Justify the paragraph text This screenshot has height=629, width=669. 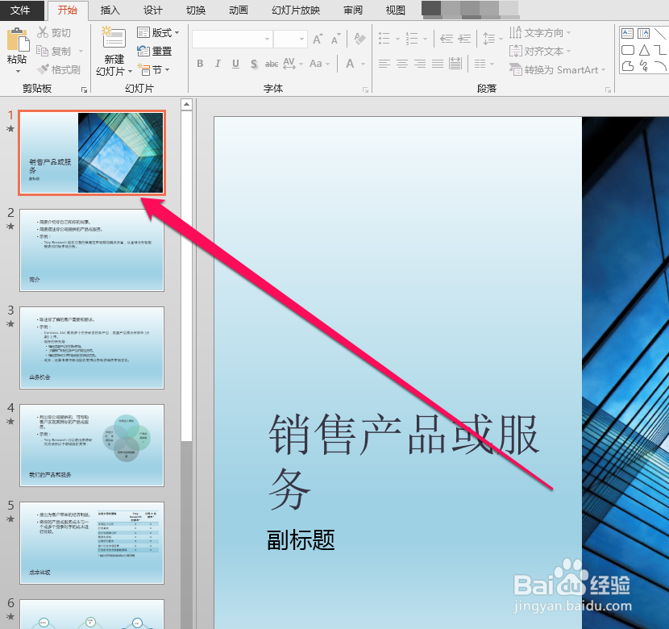[438, 64]
